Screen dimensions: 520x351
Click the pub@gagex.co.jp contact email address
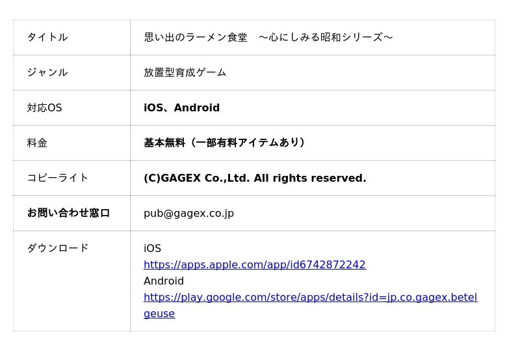point(188,214)
